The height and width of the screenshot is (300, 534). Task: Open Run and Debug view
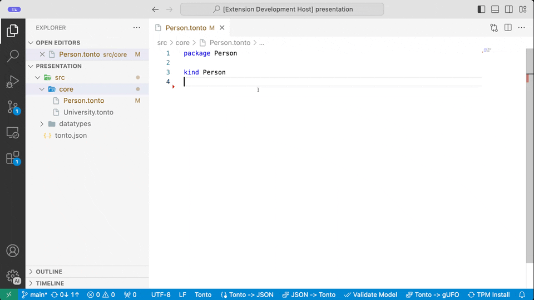(13, 82)
